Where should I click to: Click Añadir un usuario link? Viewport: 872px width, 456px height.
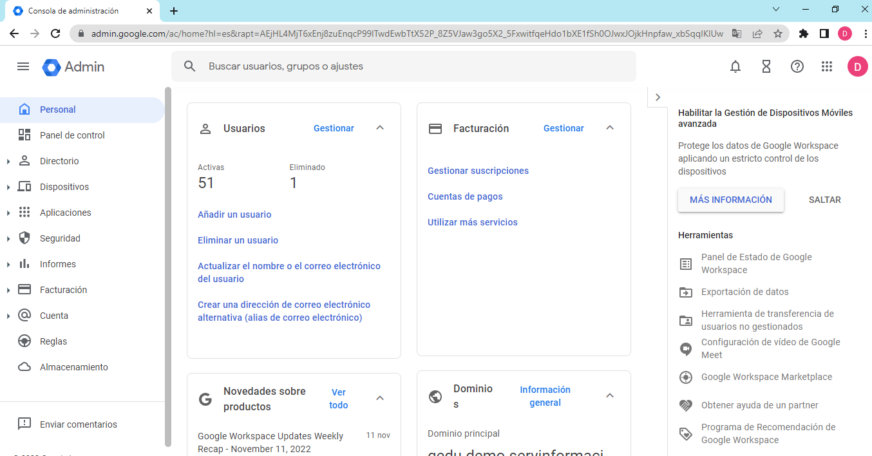(x=234, y=214)
